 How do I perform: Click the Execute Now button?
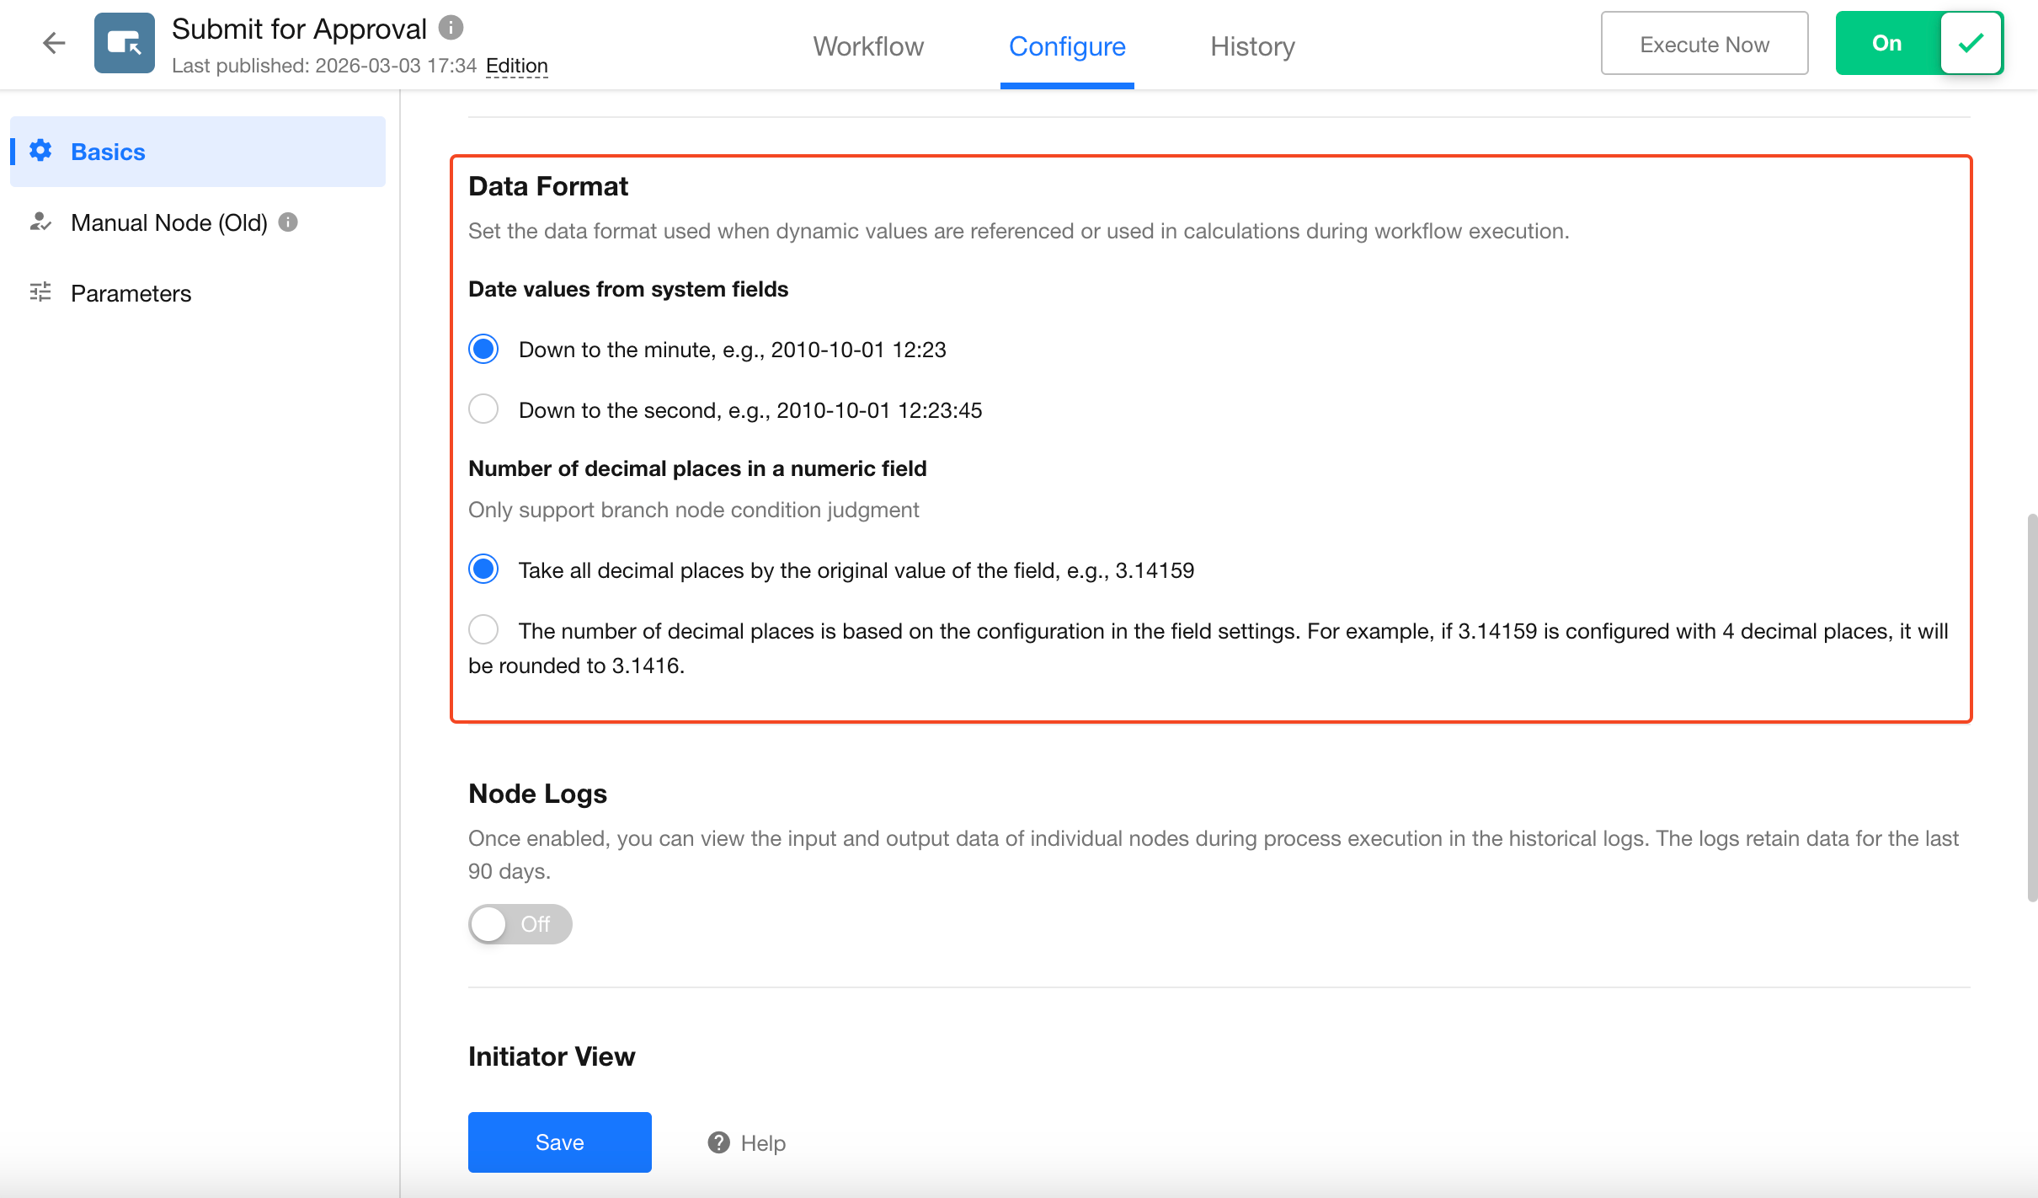1704,44
